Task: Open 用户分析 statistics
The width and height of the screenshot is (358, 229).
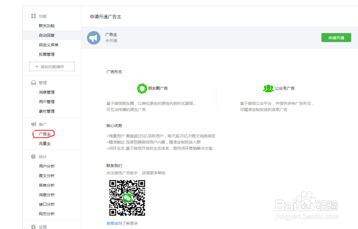Action: [x=47, y=166]
